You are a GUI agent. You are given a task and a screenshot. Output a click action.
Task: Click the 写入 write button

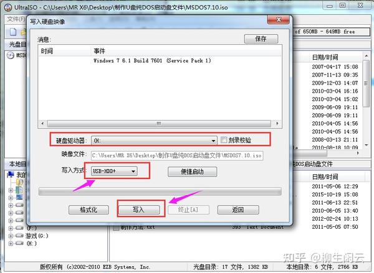(139, 210)
